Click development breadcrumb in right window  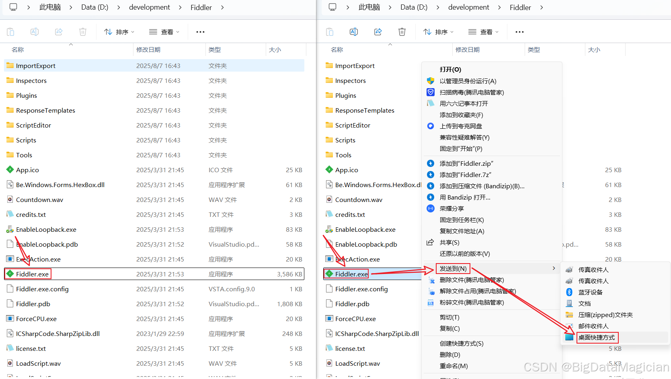[469, 7]
